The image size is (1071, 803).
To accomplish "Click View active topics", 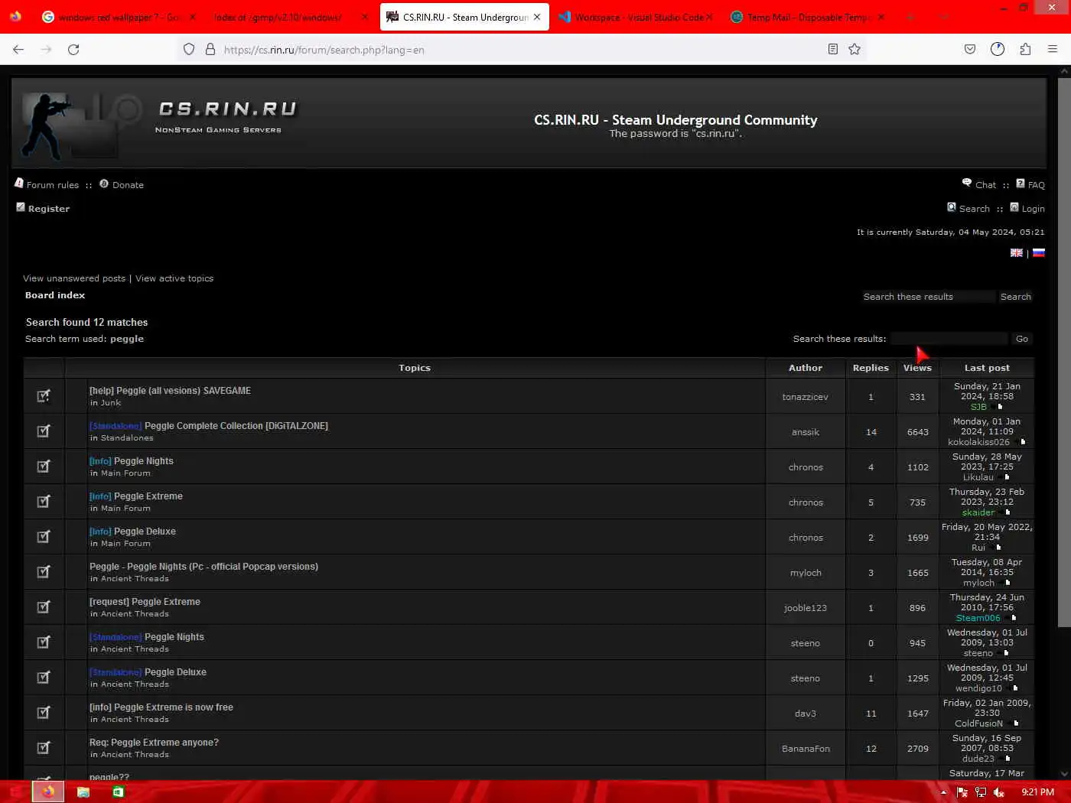I will tap(174, 278).
